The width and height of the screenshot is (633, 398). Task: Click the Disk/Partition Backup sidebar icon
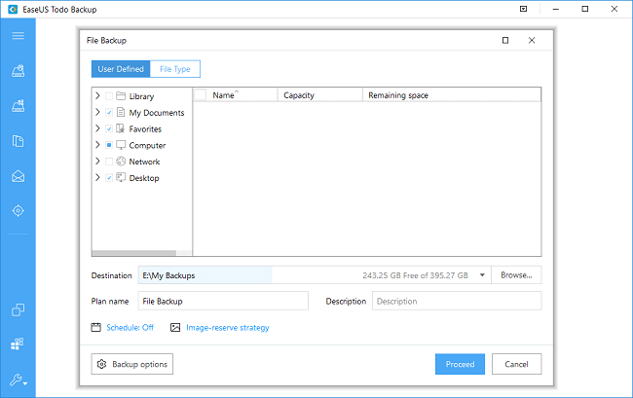[x=18, y=71]
